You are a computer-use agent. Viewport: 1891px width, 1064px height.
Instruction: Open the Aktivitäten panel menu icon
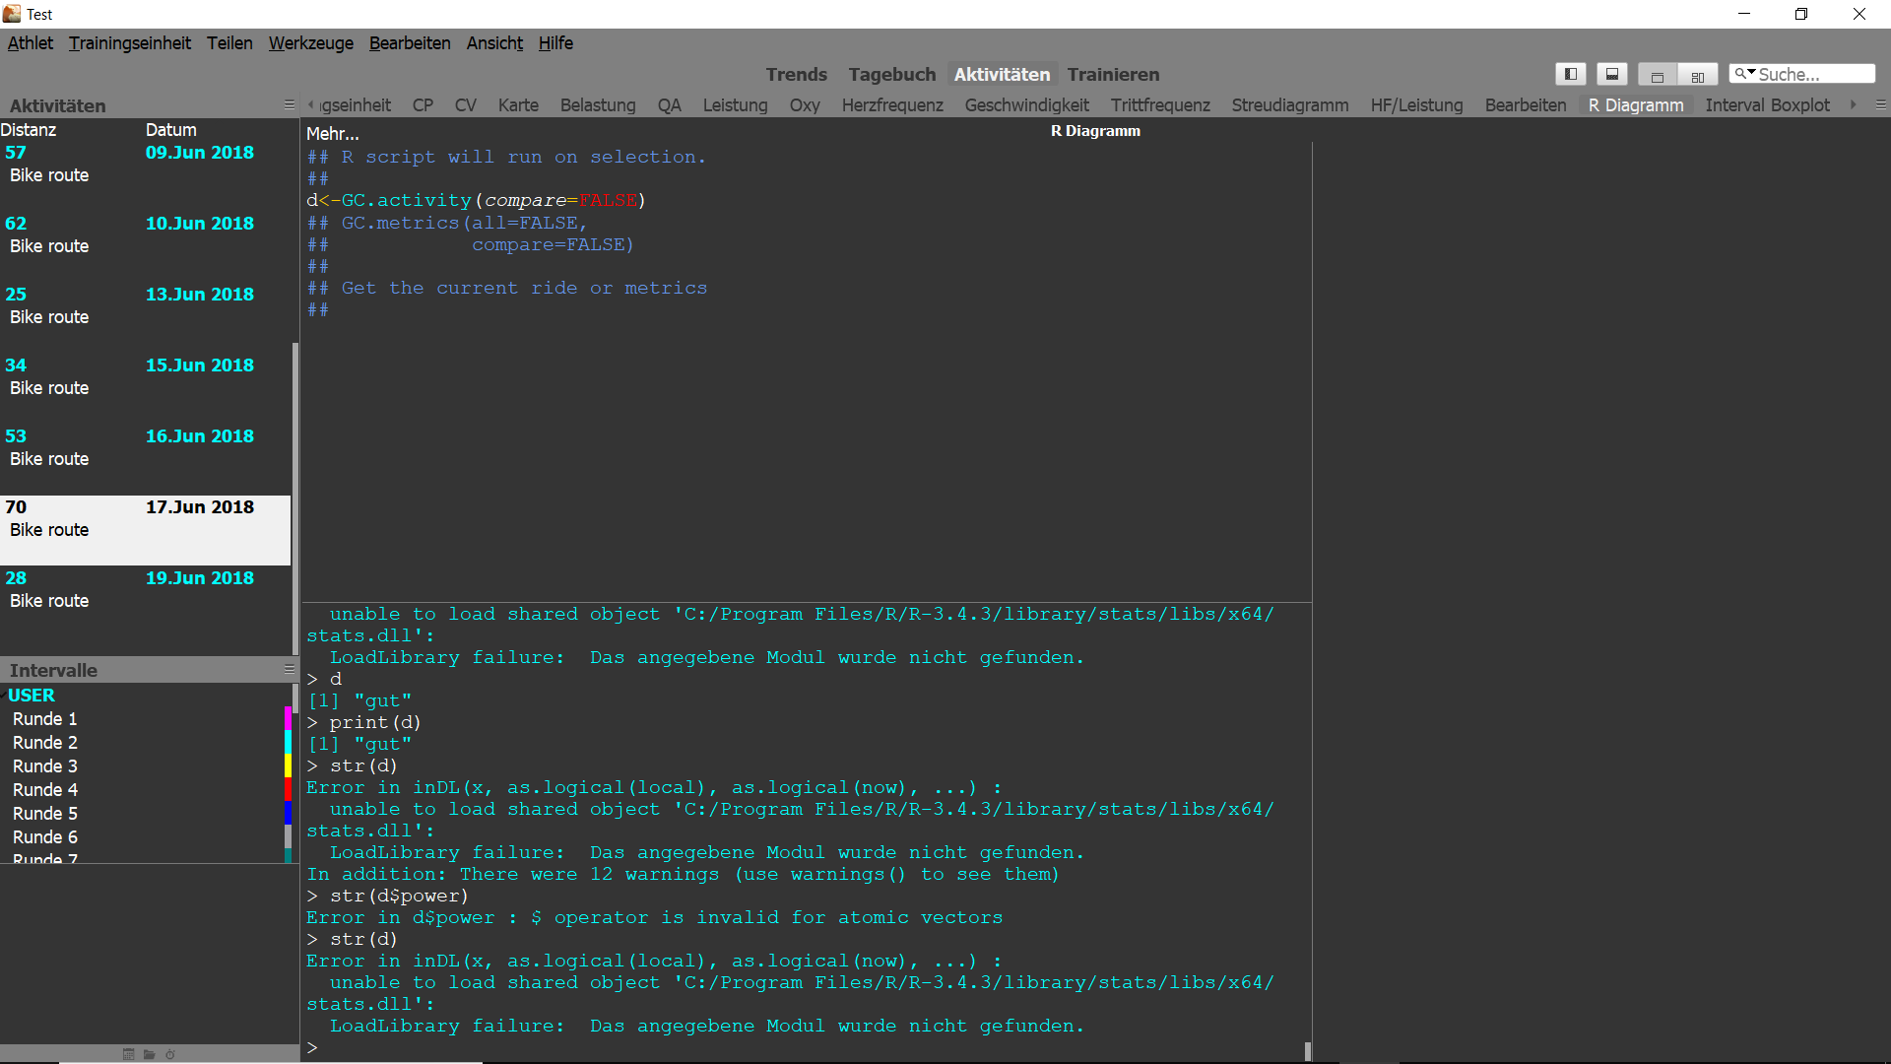[289, 104]
